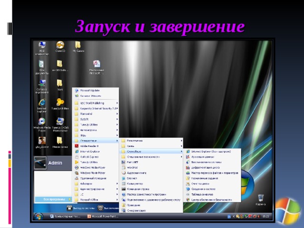304x228 pixels.
Task: Click the taskbar clock showing 15:23
Action: [x=266, y=217]
